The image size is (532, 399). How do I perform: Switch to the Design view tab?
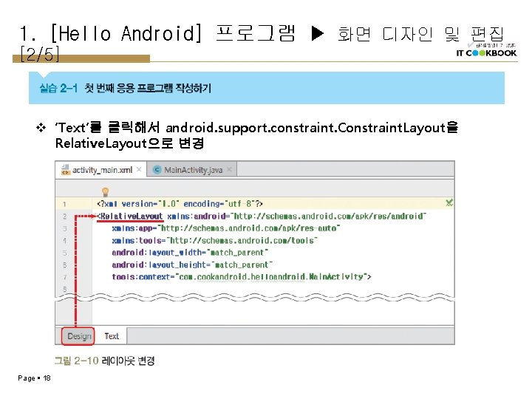[x=79, y=336]
